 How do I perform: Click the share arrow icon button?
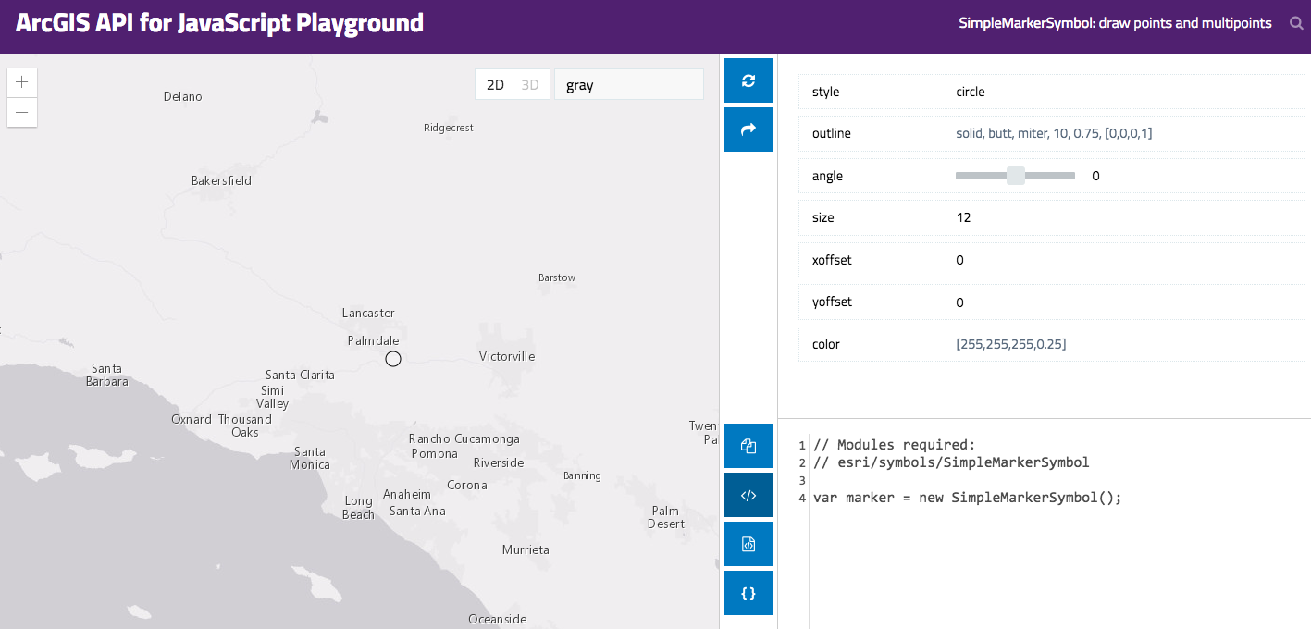coord(748,129)
